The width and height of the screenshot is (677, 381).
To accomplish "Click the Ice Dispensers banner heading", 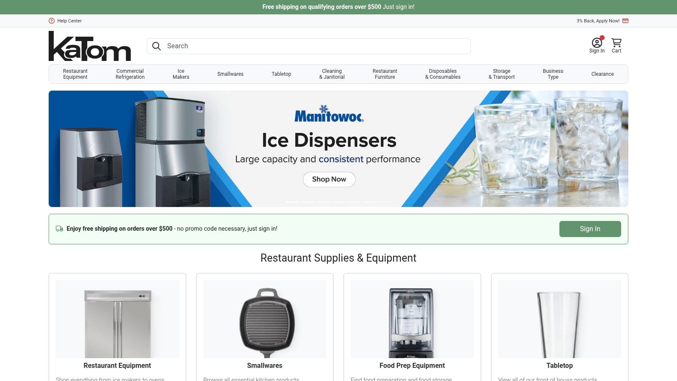I will (x=329, y=140).
